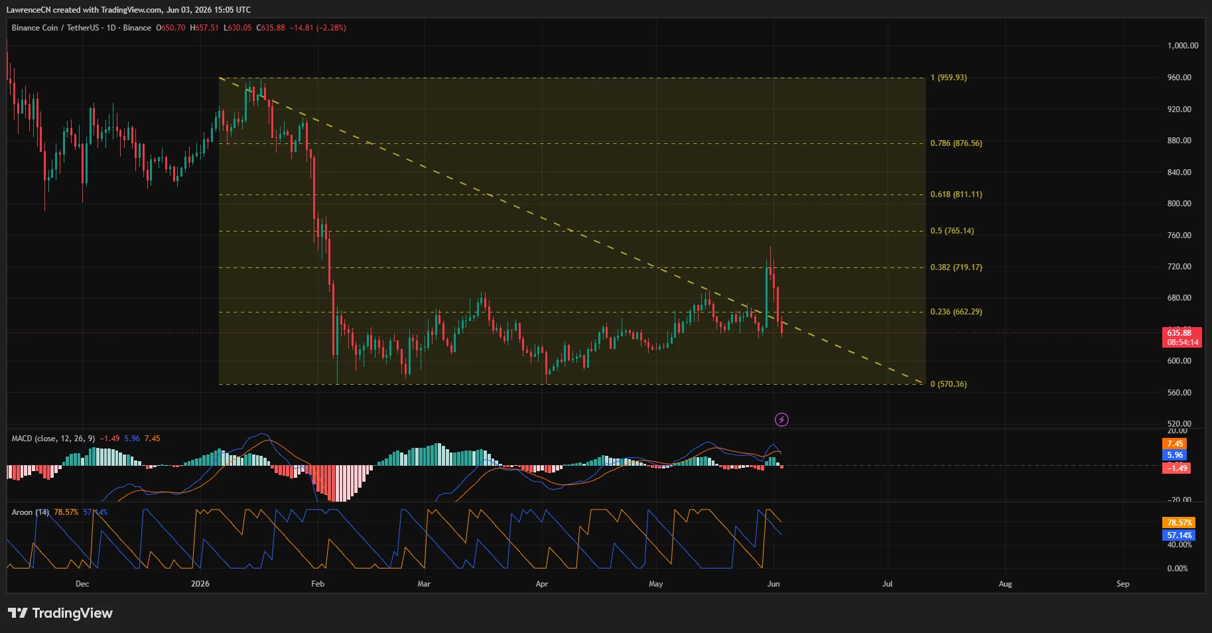Click the Apr label on time axis

[542, 584]
